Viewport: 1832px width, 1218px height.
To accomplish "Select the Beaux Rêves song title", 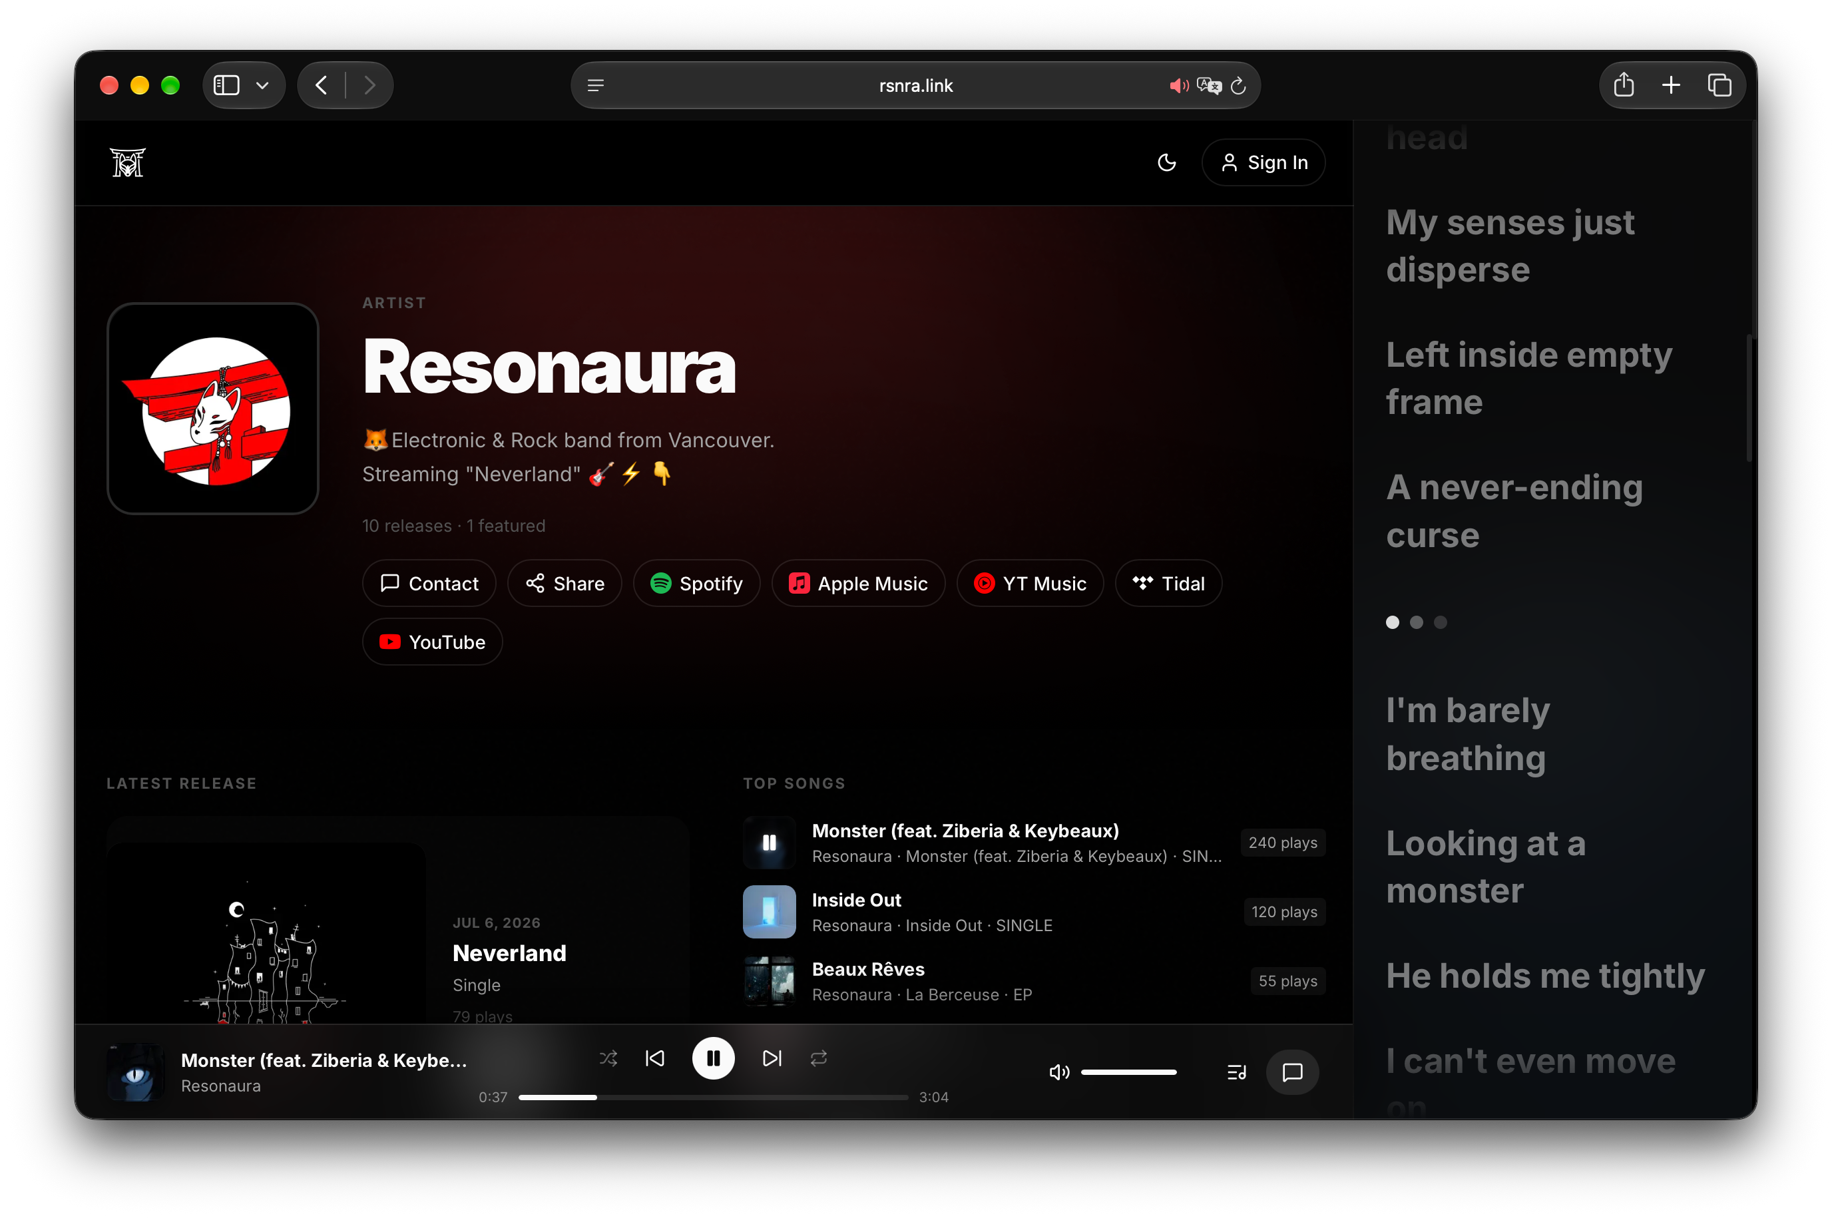I will click(x=868, y=970).
